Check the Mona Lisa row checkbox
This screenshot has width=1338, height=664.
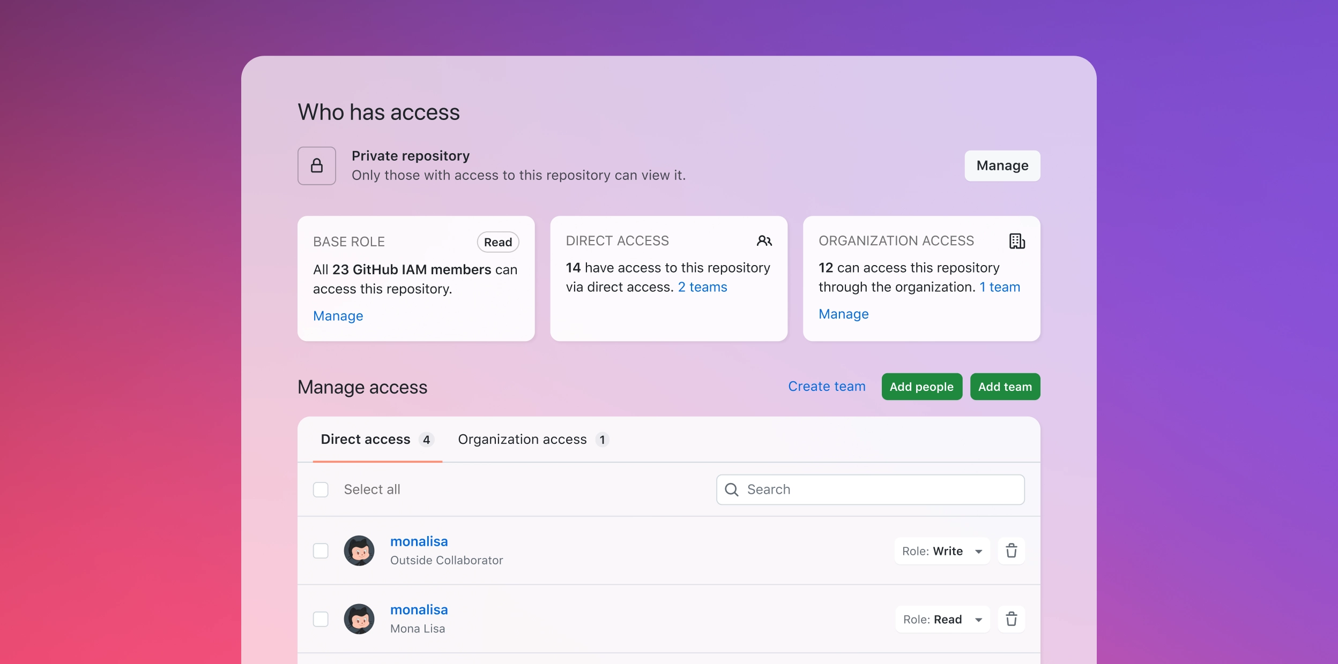pos(321,618)
